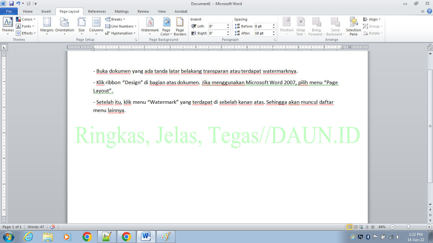The height and width of the screenshot is (243, 433).
Task: Switch to Print Layout view
Action: [349, 227]
